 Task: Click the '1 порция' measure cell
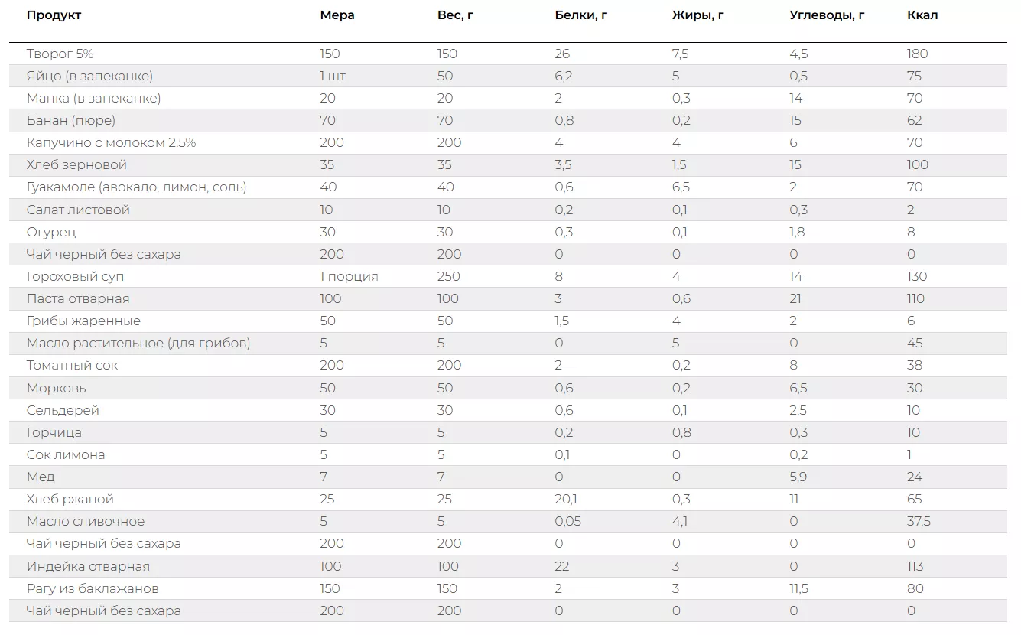pyautogui.click(x=349, y=276)
